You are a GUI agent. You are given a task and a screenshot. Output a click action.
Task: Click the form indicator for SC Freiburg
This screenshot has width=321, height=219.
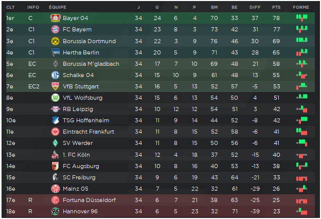coord(301,178)
